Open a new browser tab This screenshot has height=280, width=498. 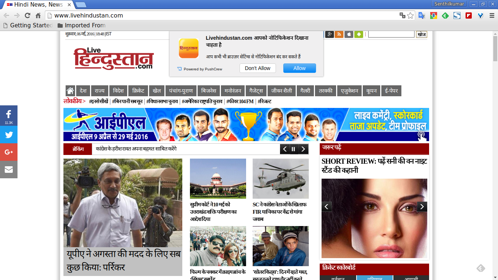coord(81,5)
